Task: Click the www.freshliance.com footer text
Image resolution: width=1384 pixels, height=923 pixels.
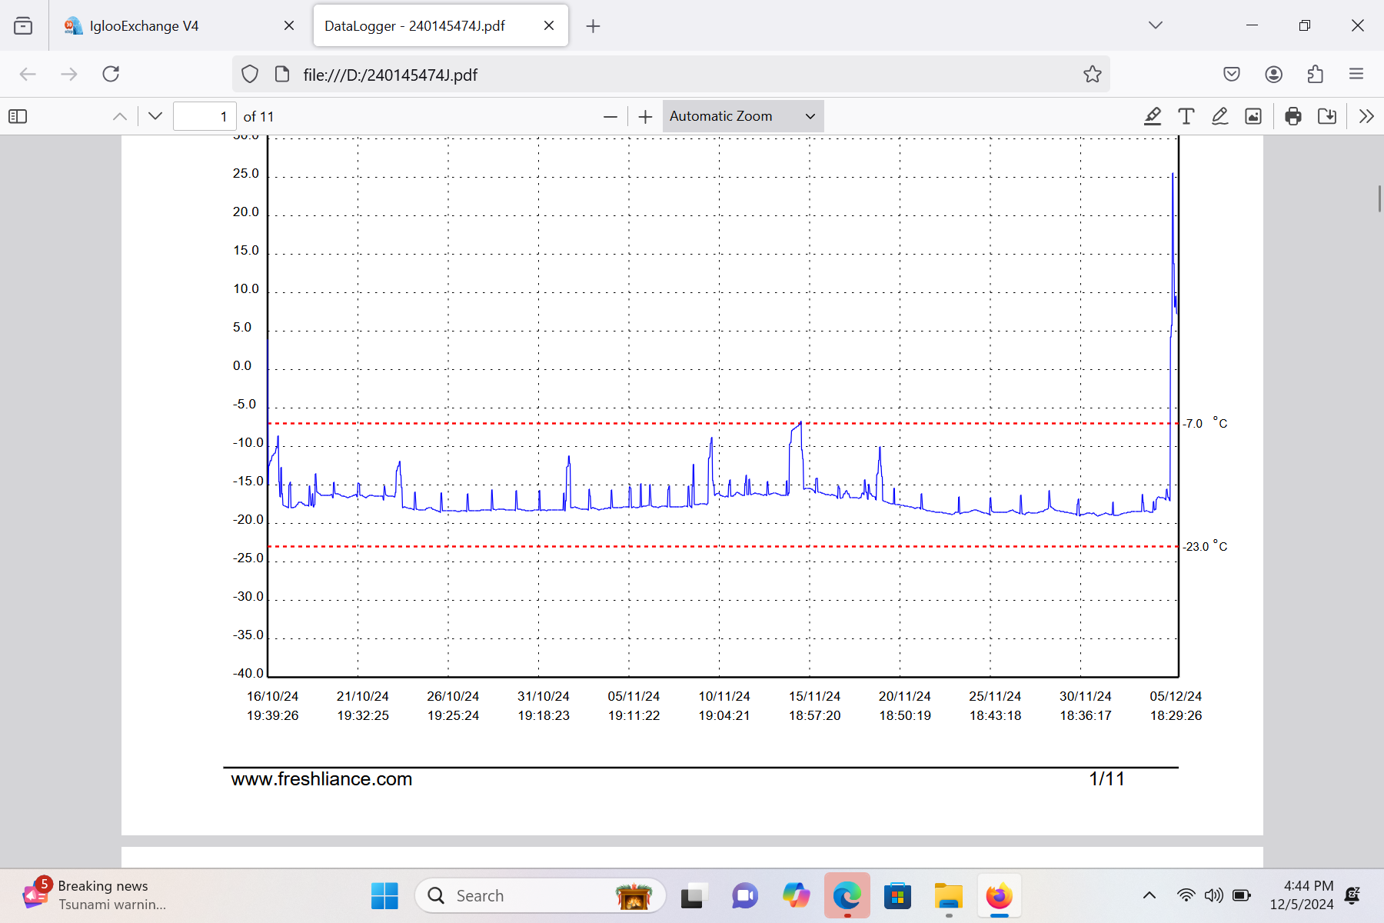Action: tap(321, 779)
